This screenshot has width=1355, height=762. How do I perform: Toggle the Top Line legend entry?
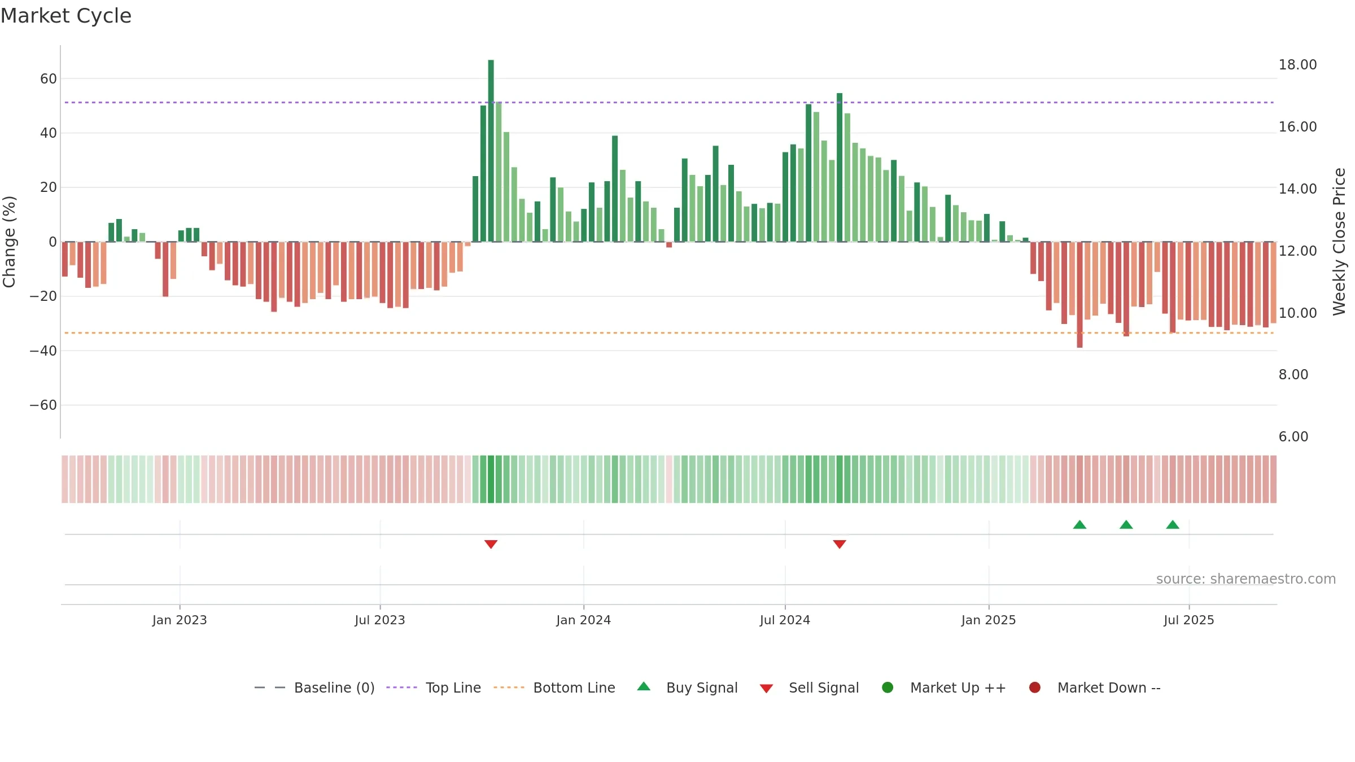click(x=434, y=687)
